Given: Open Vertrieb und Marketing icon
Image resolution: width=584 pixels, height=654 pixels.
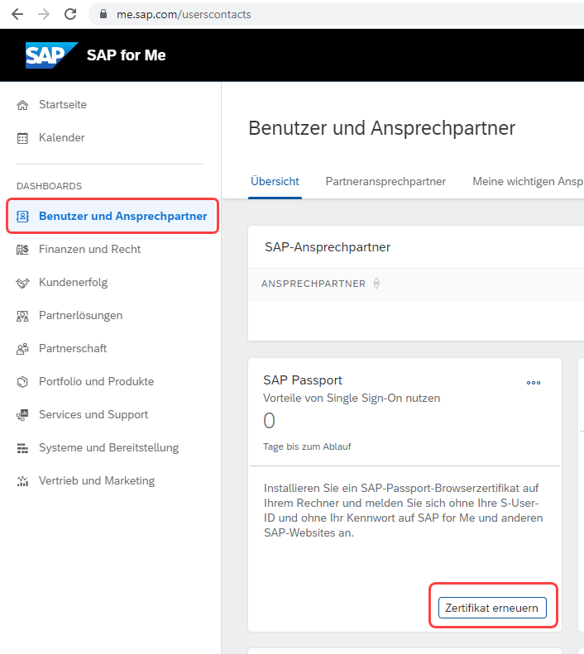Looking at the screenshot, I should pyautogui.click(x=22, y=481).
